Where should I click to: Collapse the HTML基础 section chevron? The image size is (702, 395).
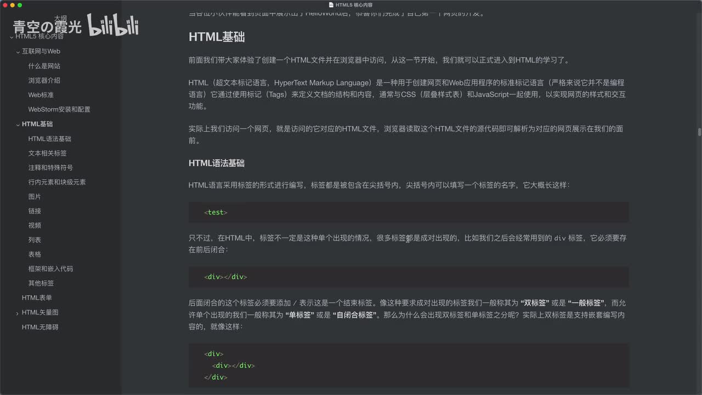18,125
